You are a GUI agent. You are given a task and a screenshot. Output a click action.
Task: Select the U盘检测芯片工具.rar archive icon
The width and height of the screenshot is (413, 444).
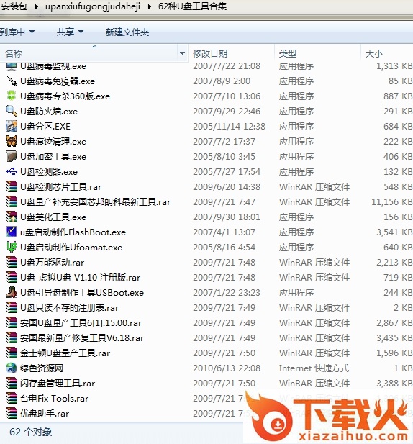12,187
